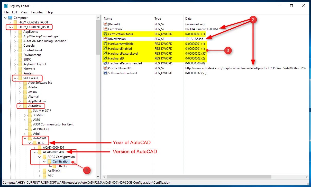Click the status bar registry path
The width and height of the screenshot is (311, 187).
coord(86,183)
